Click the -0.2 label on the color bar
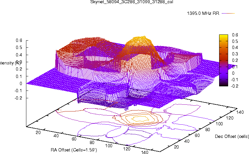This screenshot has width=249, height=154. pyautogui.click(x=234, y=86)
